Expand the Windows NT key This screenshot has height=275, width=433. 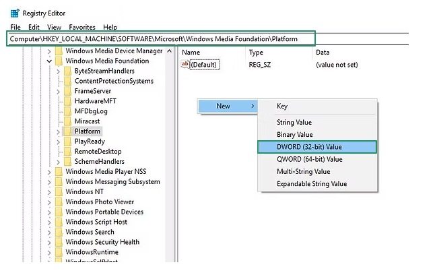[x=49, y=192]
